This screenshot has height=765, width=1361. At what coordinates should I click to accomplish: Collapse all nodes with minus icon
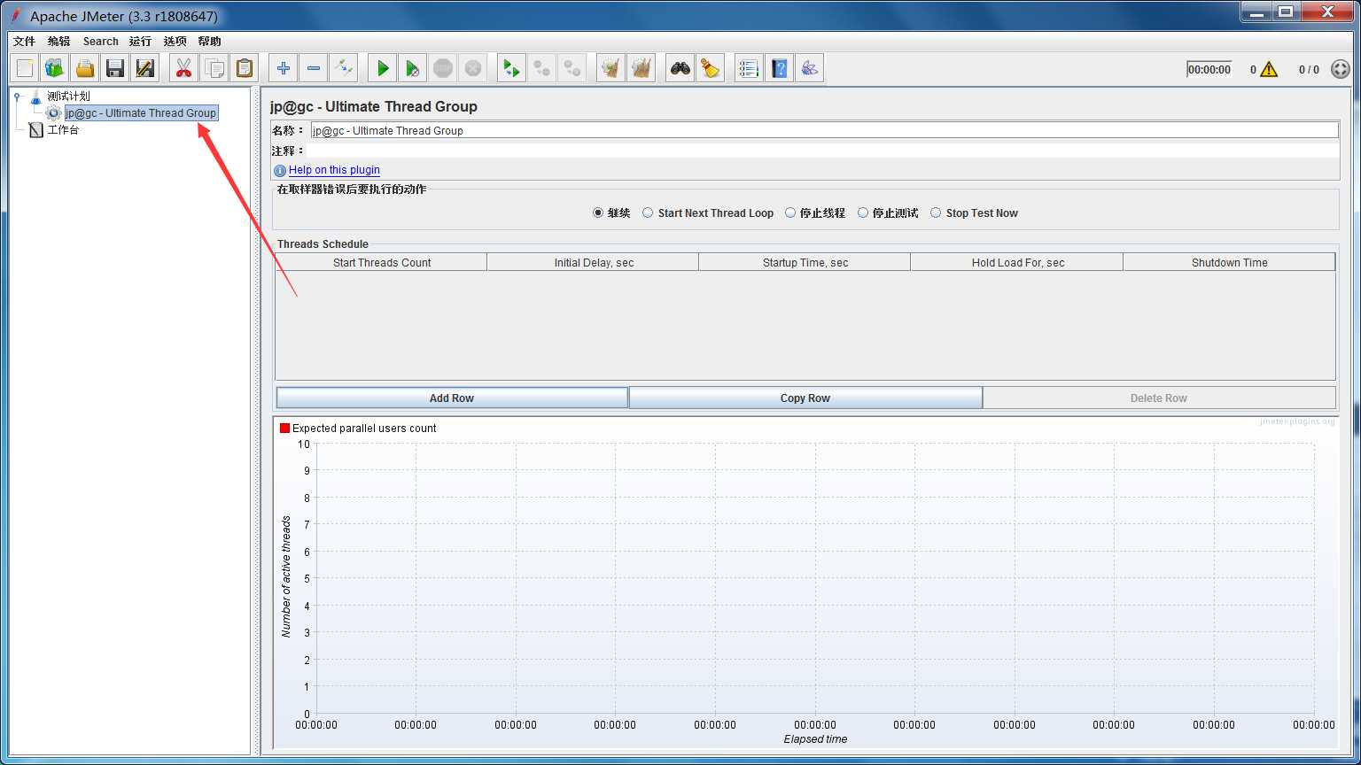(313, 68)
